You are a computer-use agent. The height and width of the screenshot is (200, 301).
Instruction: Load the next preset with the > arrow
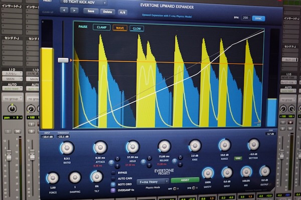click(x=74, y=11)
